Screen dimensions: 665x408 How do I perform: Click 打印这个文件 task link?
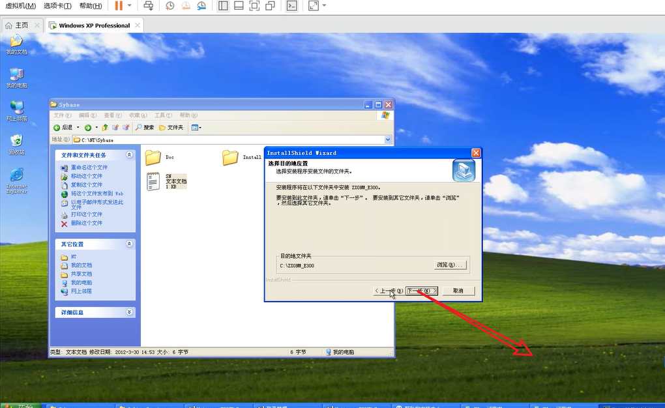click(87, 214)
